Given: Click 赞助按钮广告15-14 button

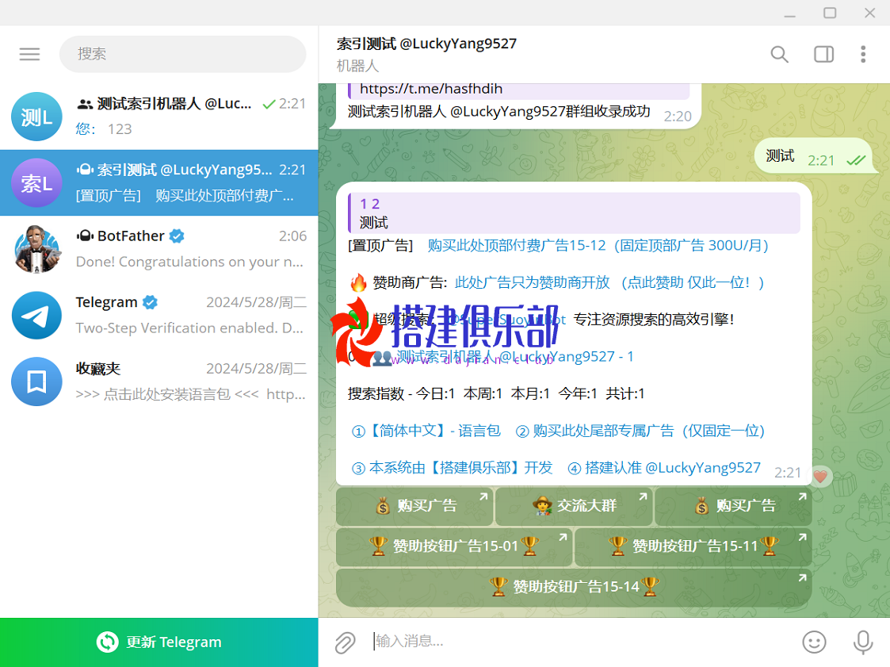Looking at the screenshot, I should pos(574,586).
